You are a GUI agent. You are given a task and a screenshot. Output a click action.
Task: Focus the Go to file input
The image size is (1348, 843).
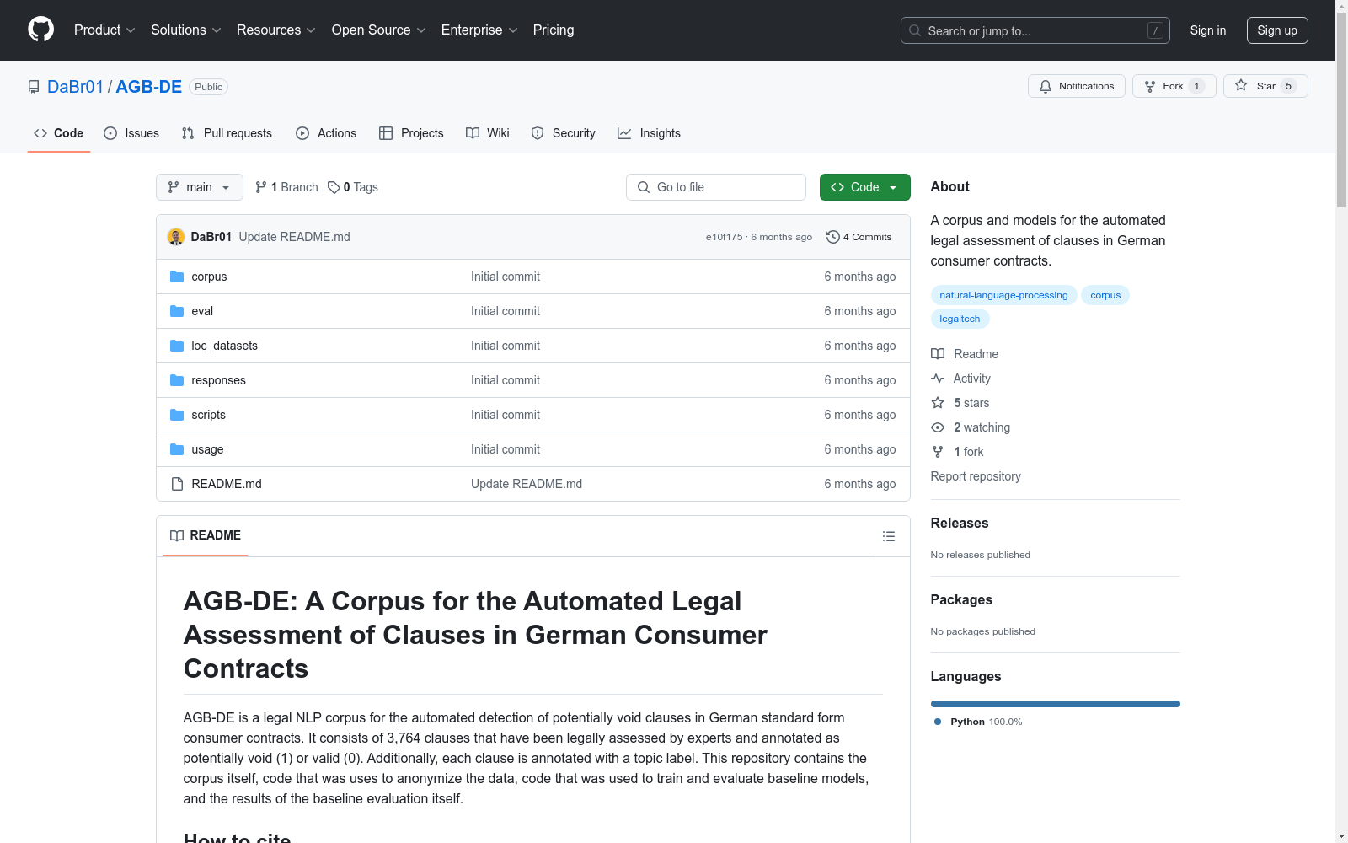pyautogui.click(x=716, y=187)
